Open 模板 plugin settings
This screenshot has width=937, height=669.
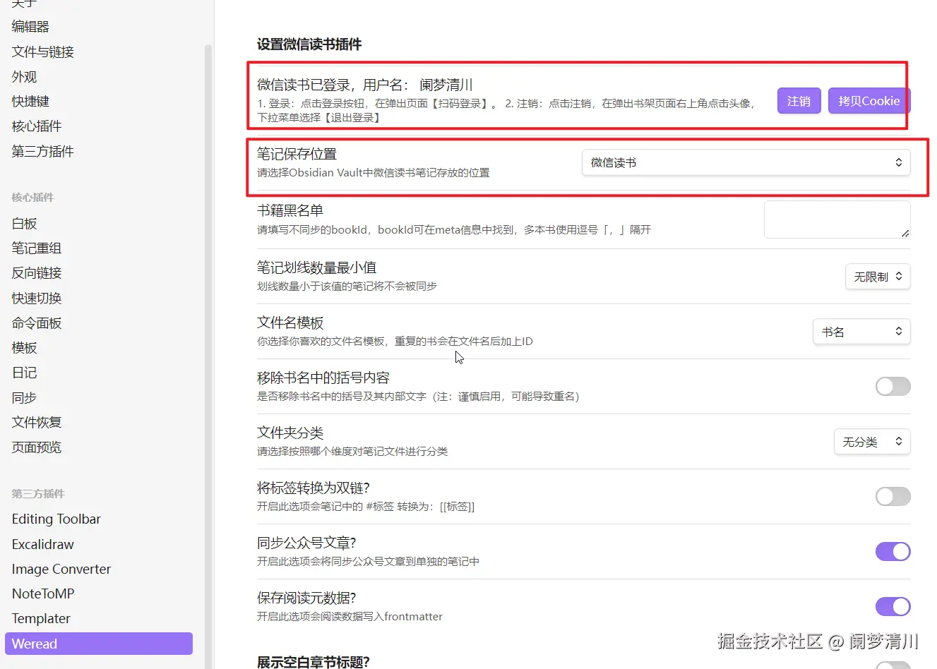(24, 347)
